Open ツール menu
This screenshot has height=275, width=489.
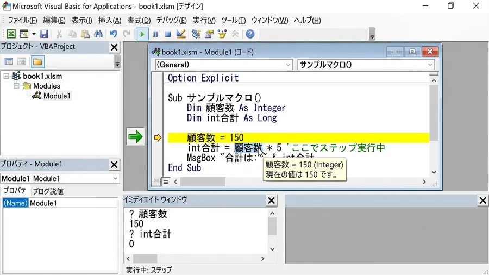click(233, 20)
